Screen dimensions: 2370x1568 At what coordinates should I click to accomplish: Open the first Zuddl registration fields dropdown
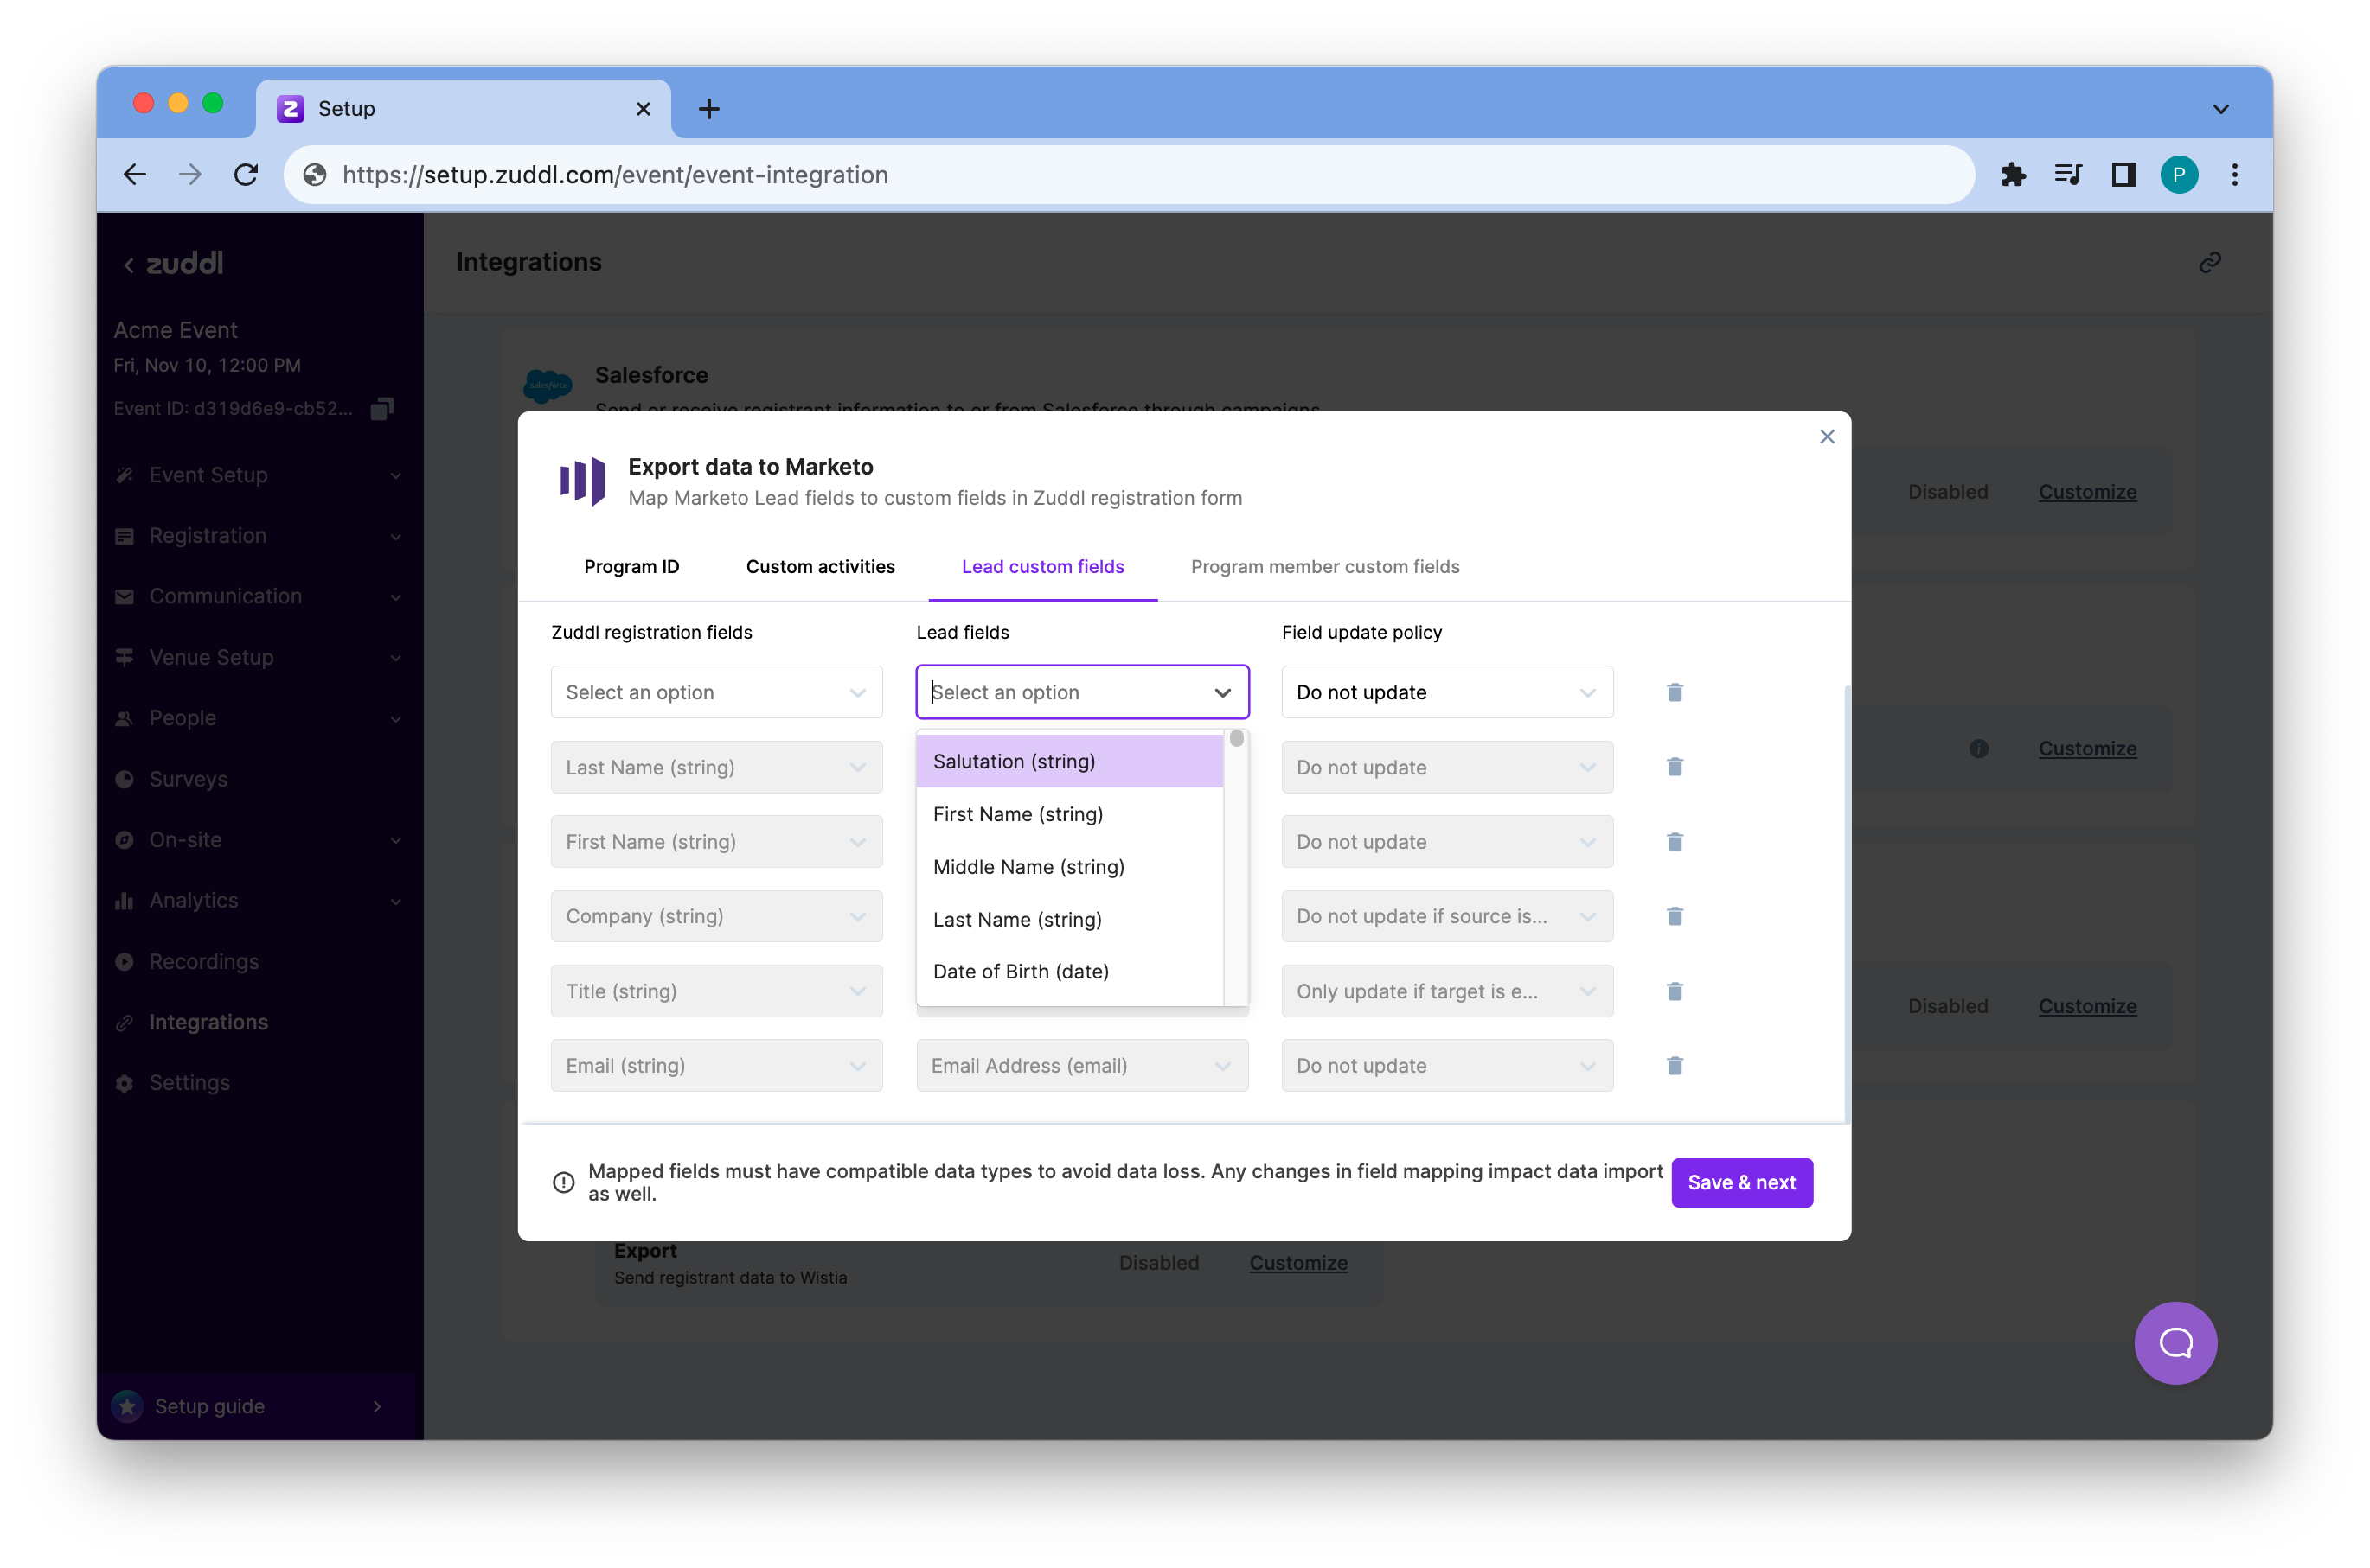pyautogui.click(x=716, y=692)
